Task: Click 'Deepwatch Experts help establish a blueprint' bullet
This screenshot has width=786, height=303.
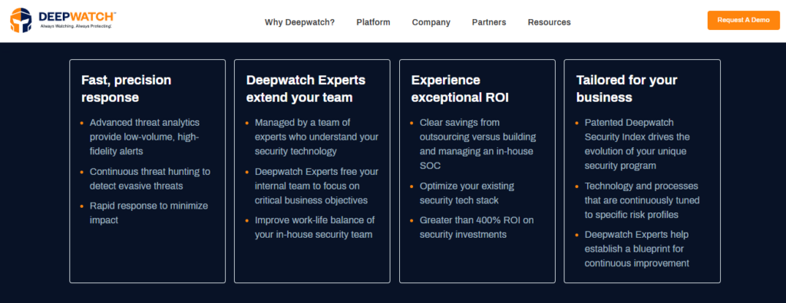Action: click(638, 249)
